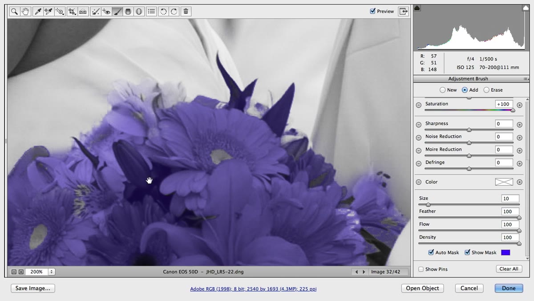The image size is (534, 301).
Task: Click the brush Size slider track
Action: click(x=469, y=205)
